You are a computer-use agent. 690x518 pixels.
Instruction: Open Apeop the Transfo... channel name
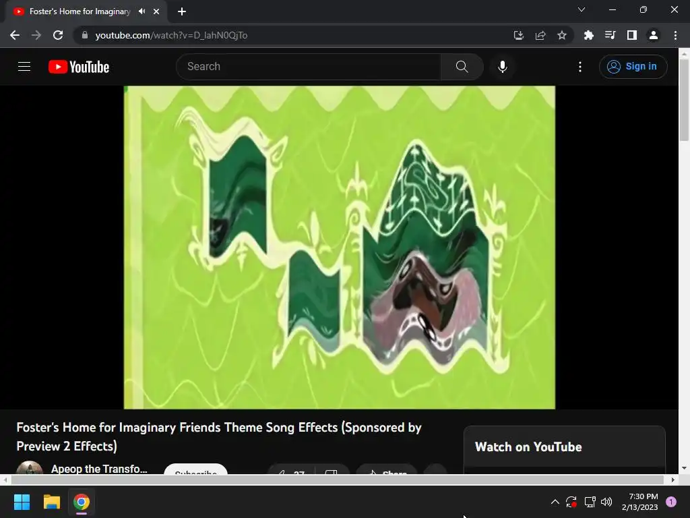coord(99,469)
